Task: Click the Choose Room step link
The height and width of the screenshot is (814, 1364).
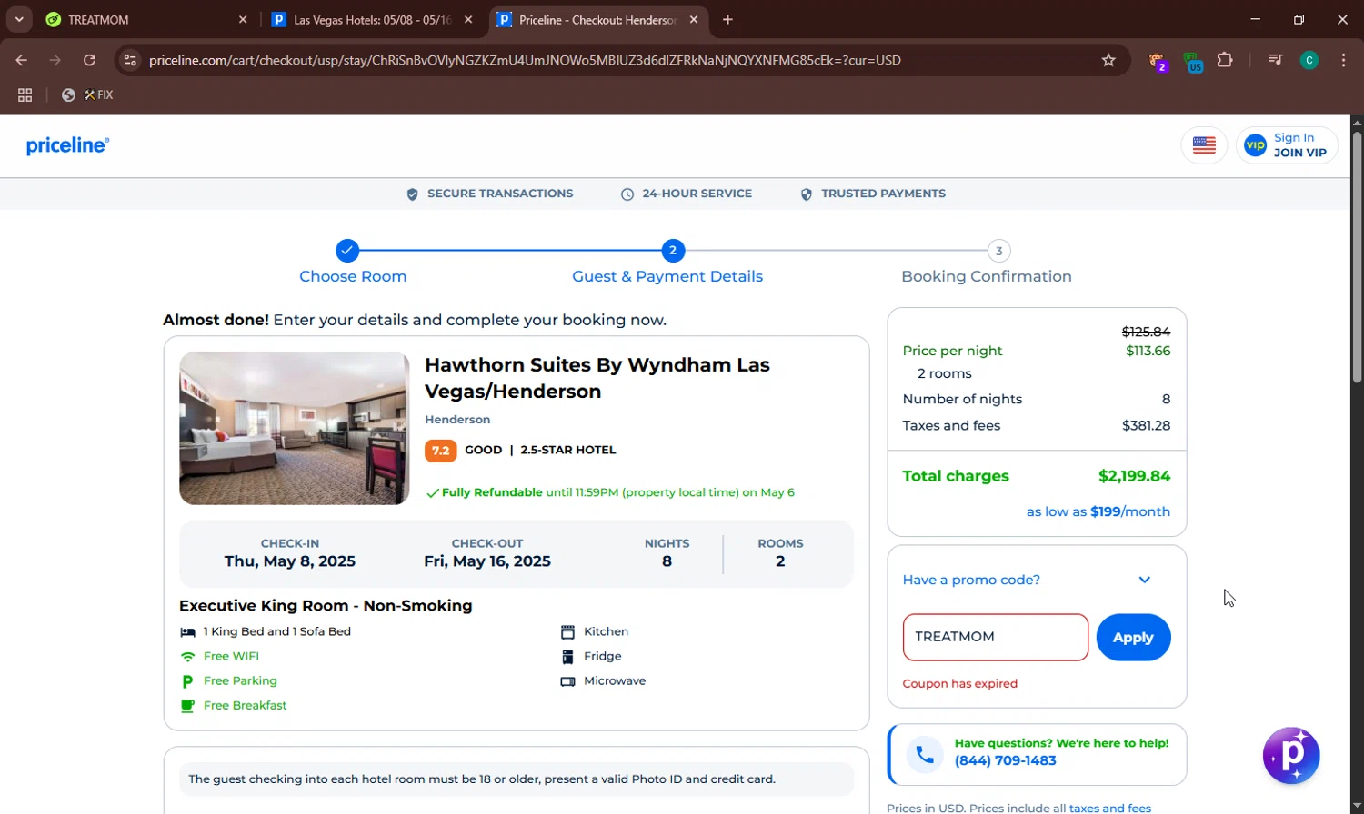Action: pyautogui.click(x=353, y=276)
